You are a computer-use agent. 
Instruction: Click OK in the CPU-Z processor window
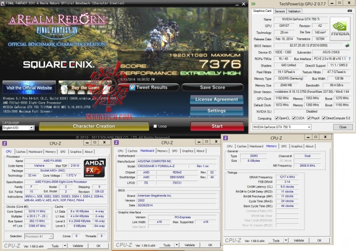[99, 246]
